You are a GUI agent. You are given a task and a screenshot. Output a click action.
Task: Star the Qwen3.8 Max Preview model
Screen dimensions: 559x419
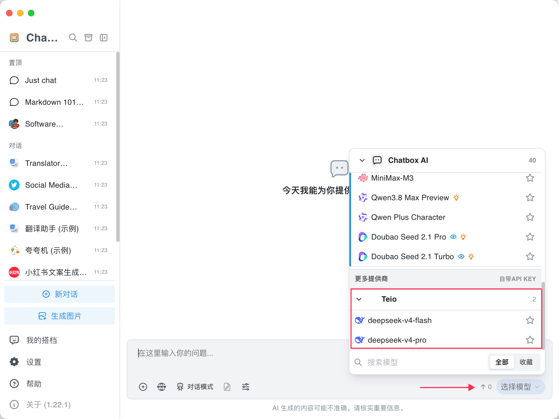[x=530, y=197]
